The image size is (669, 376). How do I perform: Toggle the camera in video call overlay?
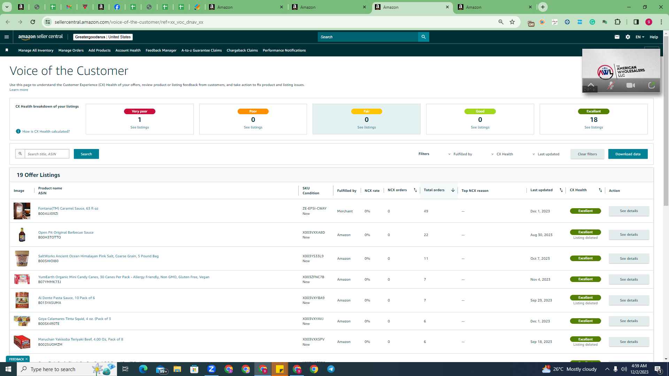[x=631, y=85]
